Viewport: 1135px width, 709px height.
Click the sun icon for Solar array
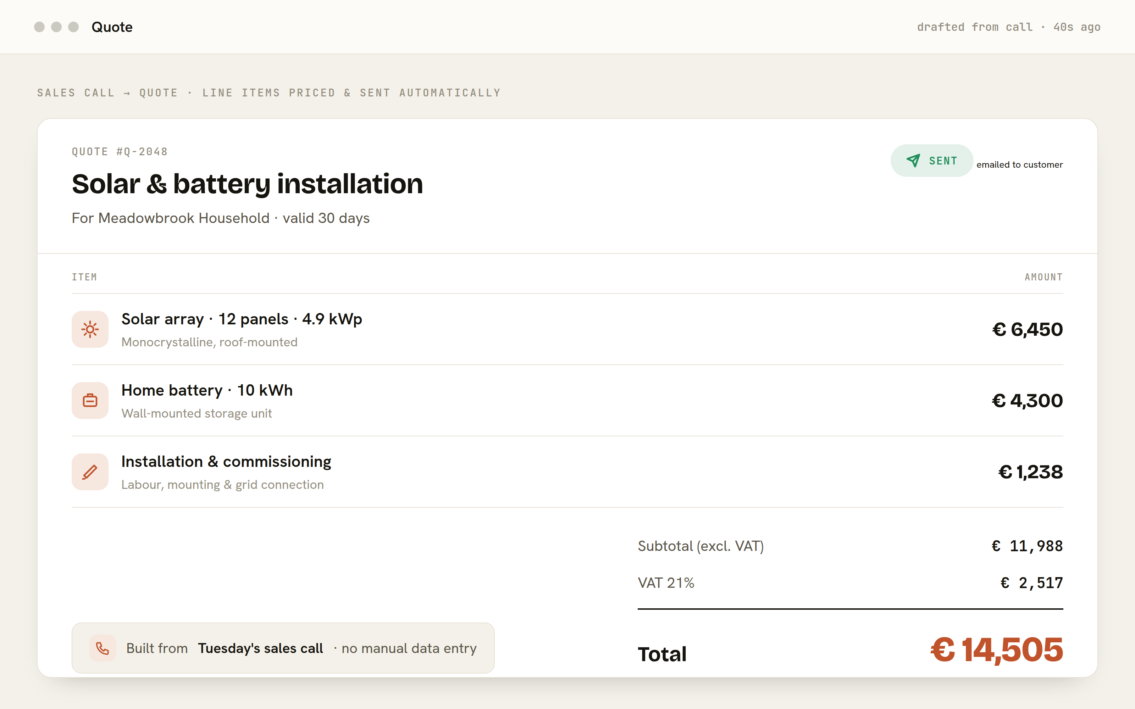click(90, 329)
